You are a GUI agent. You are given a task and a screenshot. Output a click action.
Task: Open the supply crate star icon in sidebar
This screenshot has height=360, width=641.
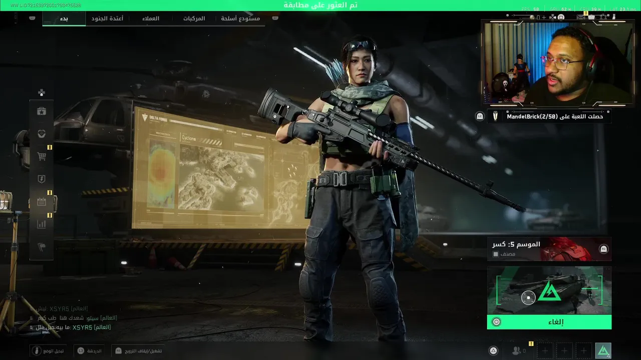coord(42,111)
